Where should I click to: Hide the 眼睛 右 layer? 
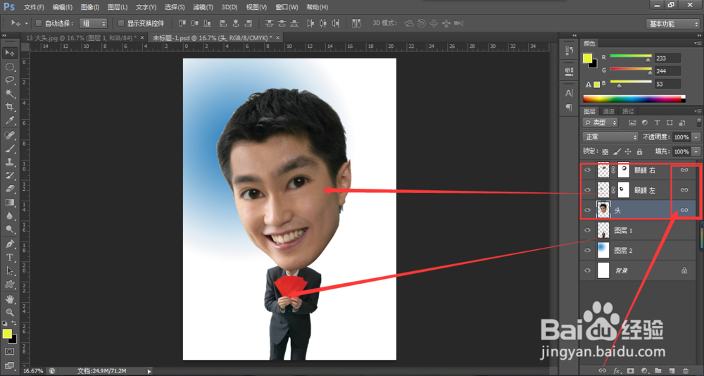coord(587,170)
